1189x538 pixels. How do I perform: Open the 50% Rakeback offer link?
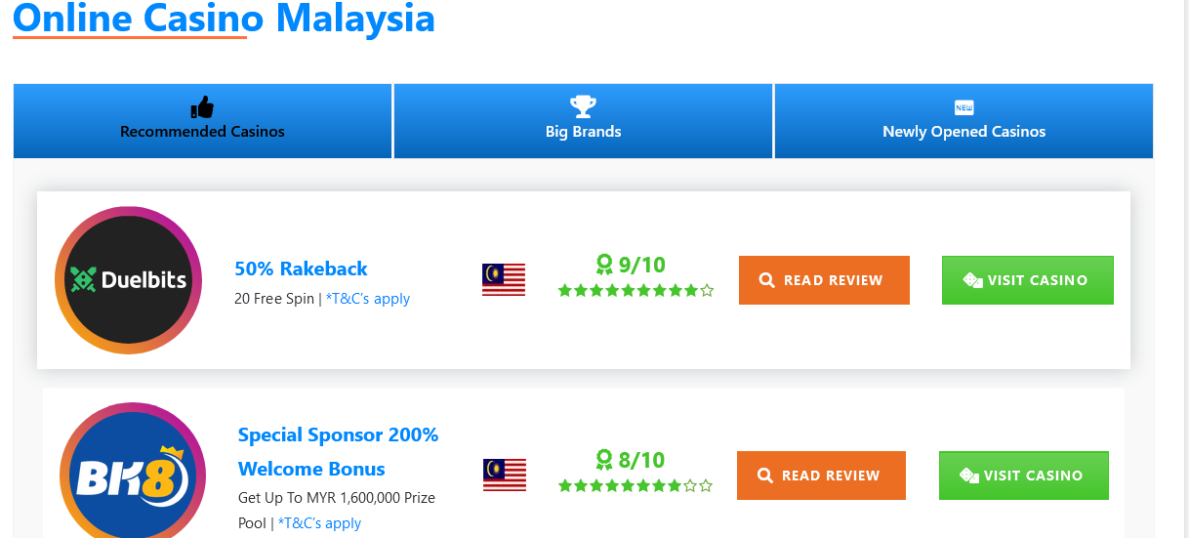[x=301, y=269]
